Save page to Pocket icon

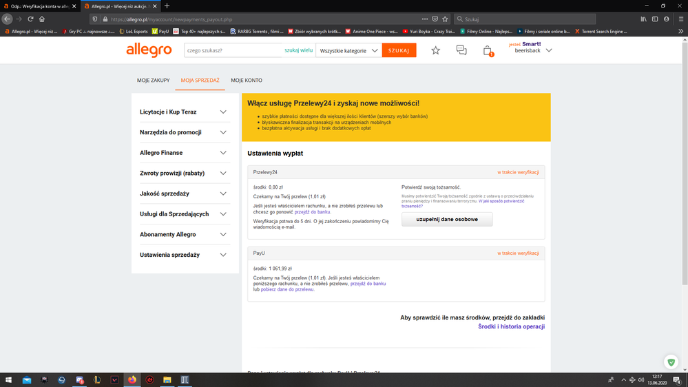435,19
